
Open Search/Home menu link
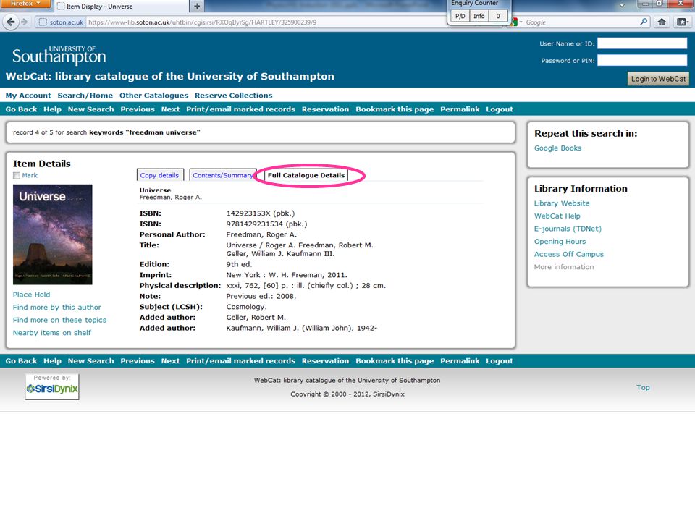85,96
